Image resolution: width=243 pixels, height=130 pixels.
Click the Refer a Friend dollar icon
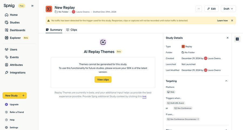[x=6, y=112]
